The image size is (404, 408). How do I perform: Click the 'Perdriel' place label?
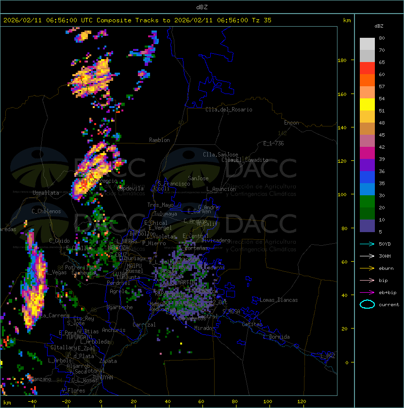point(118,282)
